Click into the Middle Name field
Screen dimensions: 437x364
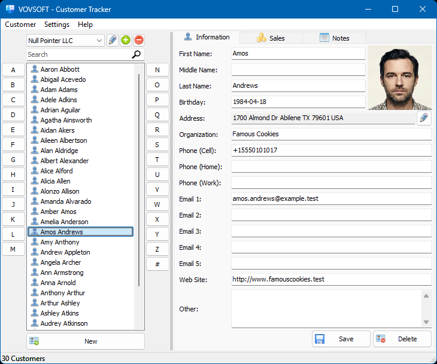tap(298, 70)
